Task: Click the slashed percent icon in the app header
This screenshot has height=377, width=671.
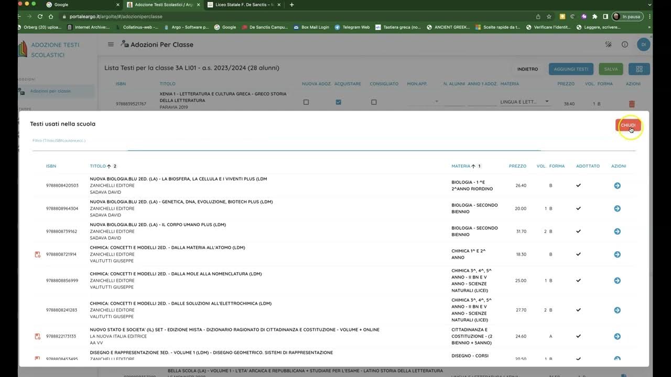Action: (608, 45)
